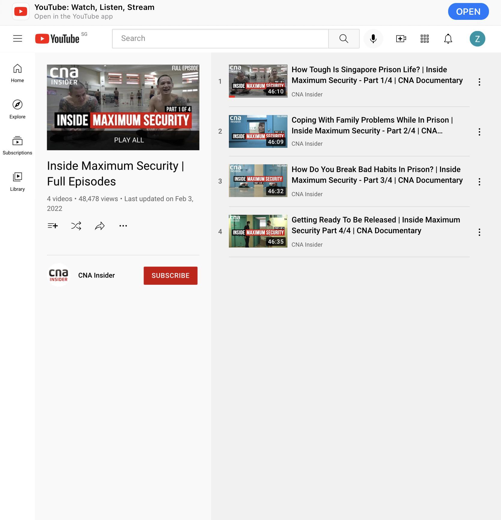
Task: Open Explore in the sidebar
Action: tap(17, 109)
